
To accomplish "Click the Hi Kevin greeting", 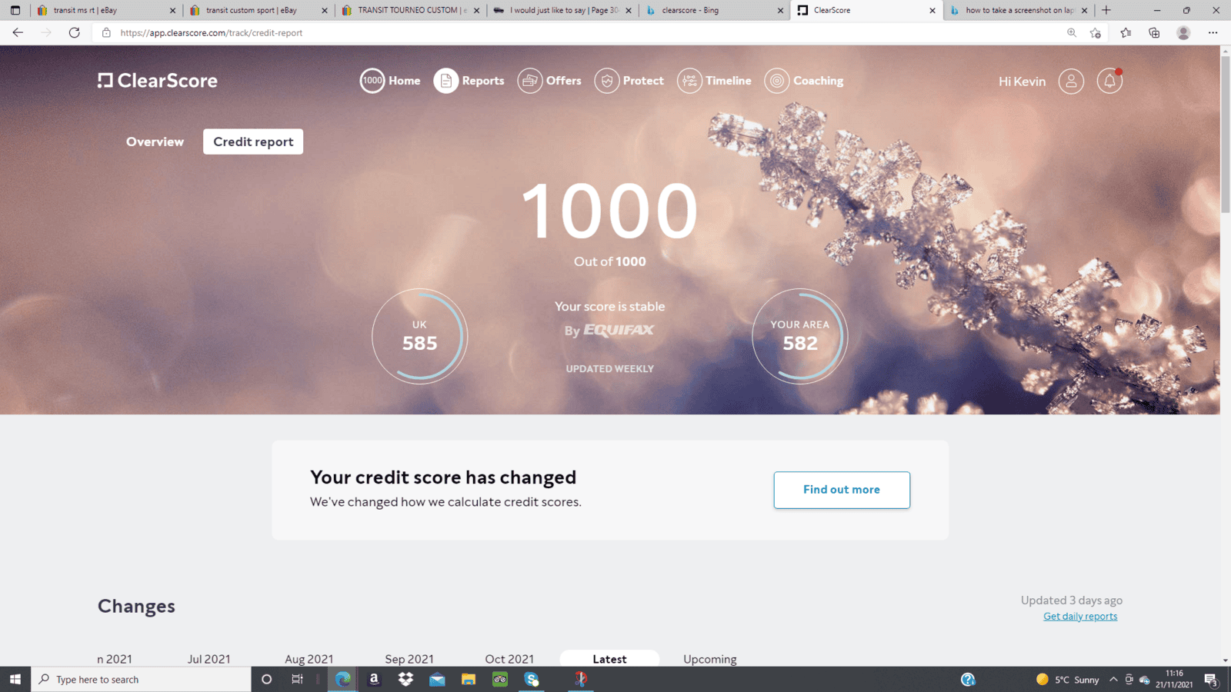I will click(x=1022, y=82).
